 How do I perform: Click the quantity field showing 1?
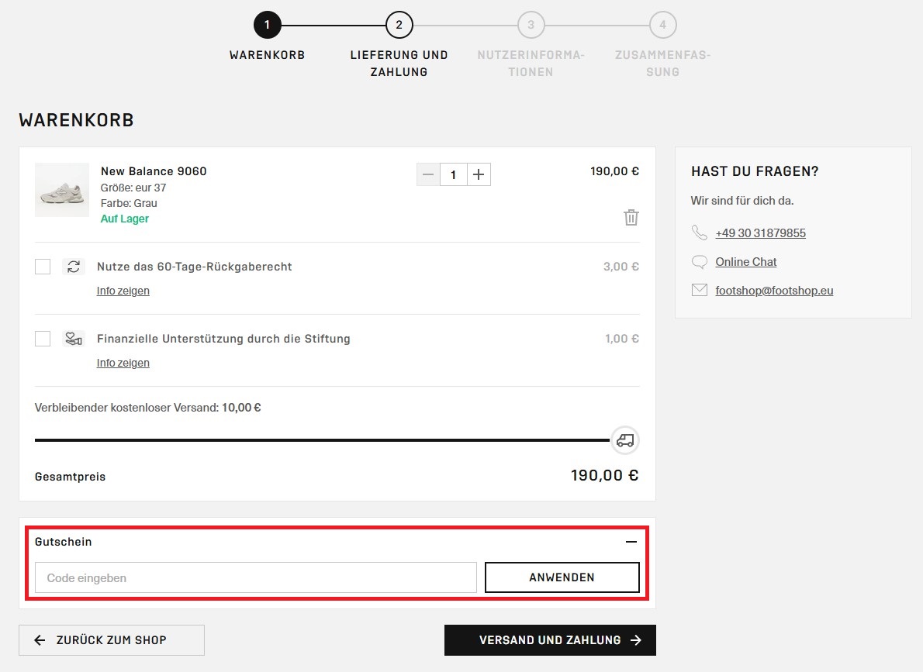point(453,174)
